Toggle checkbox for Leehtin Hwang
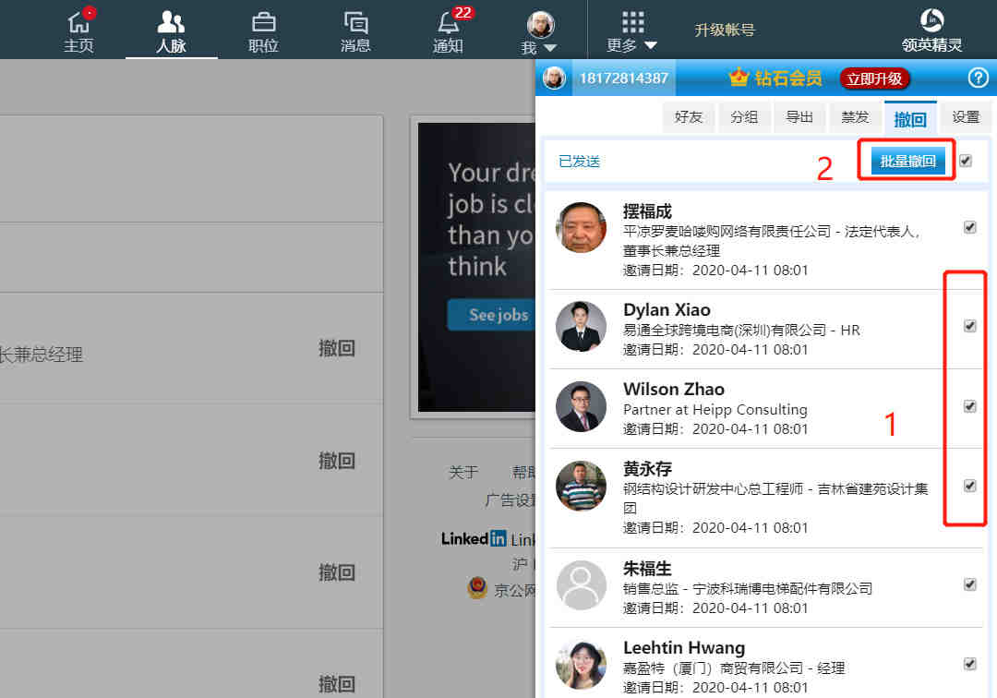The width and height of the screenshot is (997, 698). [969, 664]
